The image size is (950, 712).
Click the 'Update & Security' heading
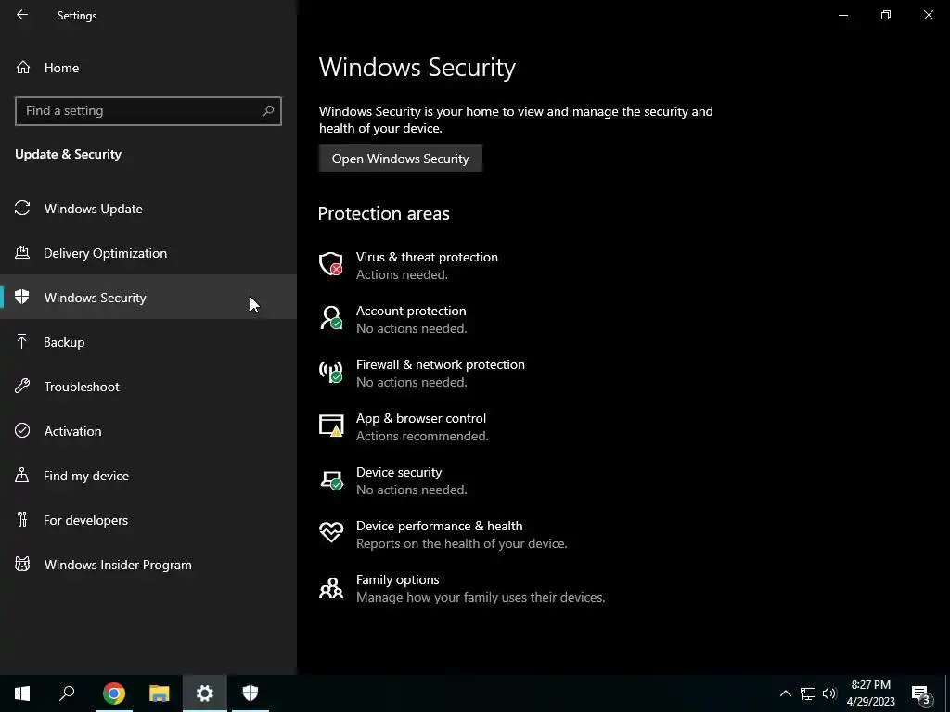click(x=68, y=155)
